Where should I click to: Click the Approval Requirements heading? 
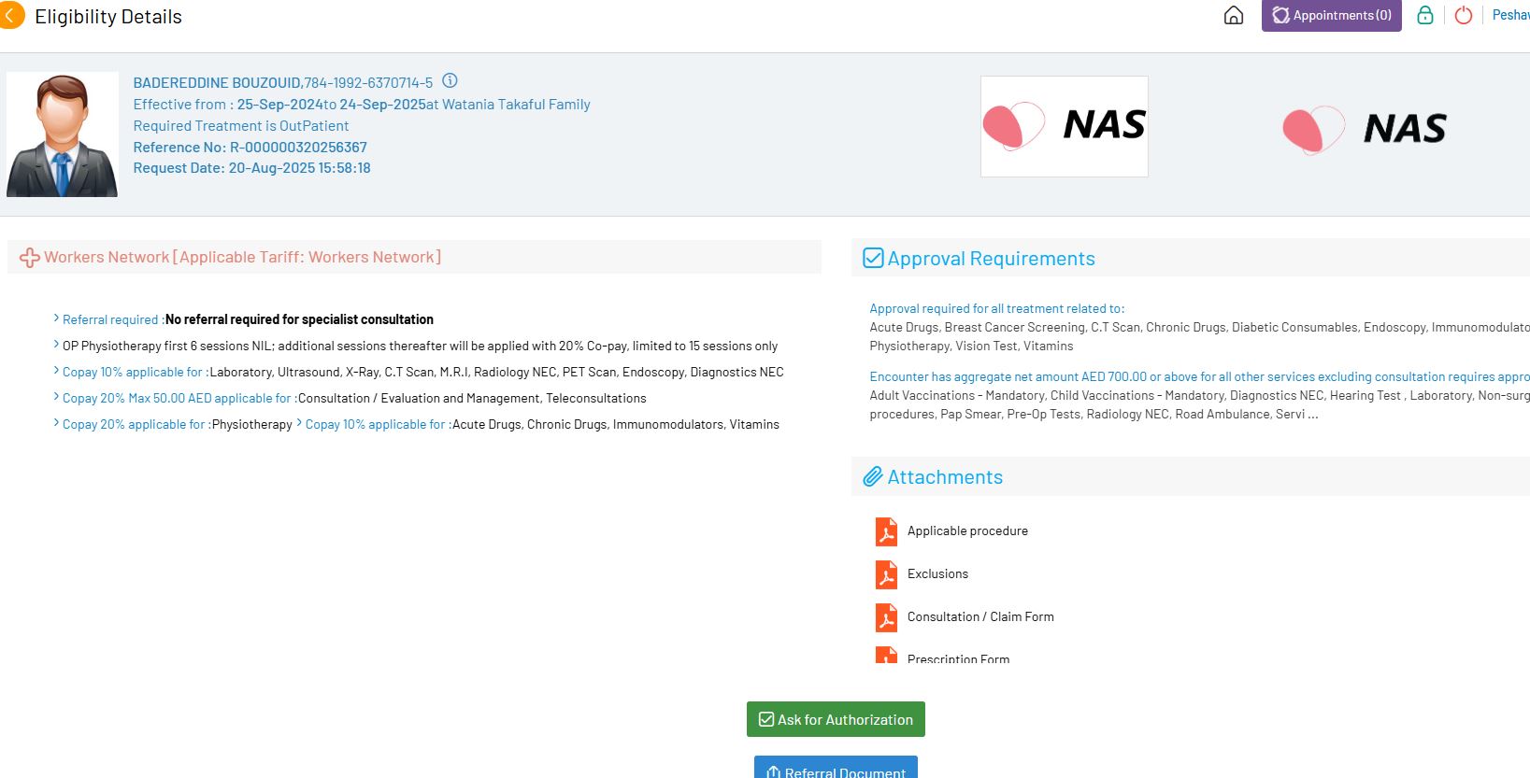[991, 259]
